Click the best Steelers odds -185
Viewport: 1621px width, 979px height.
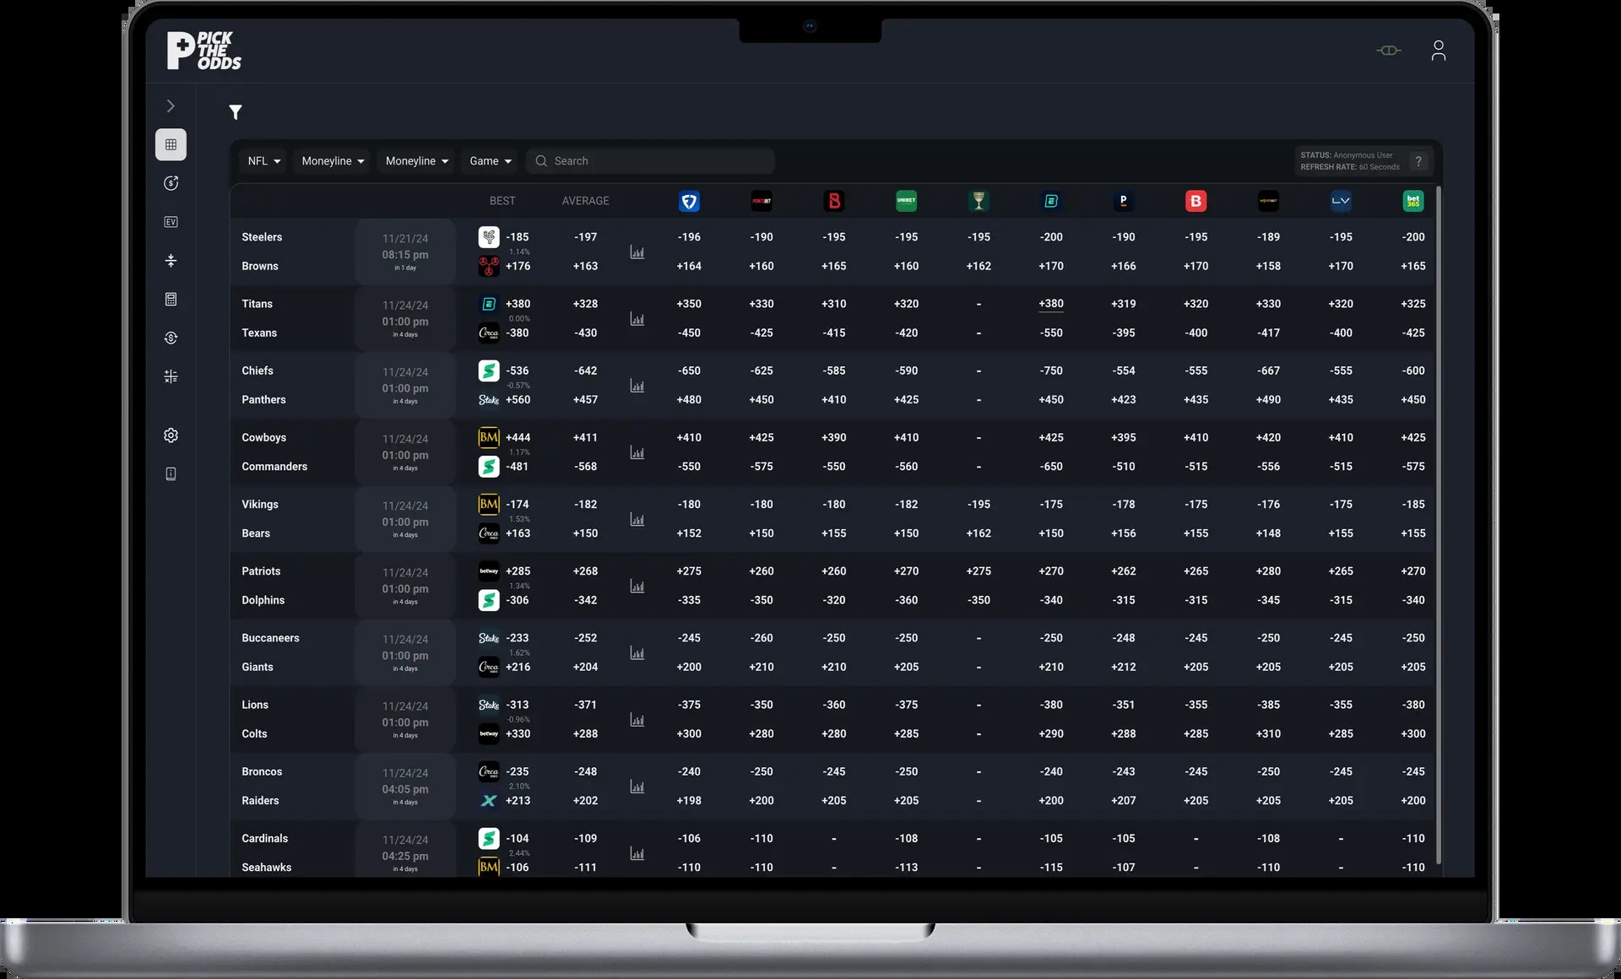[x=517, y=237]
